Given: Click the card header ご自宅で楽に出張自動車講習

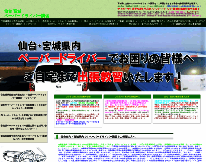Looking at the screenshot, I should tap(78, 97).
